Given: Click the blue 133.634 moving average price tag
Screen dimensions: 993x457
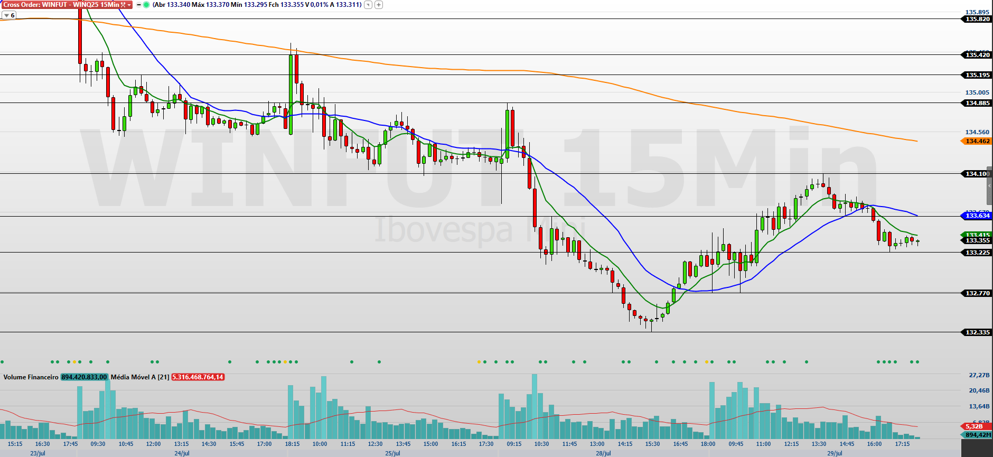Looking at the screenshot, I should [x=977, y=216].
